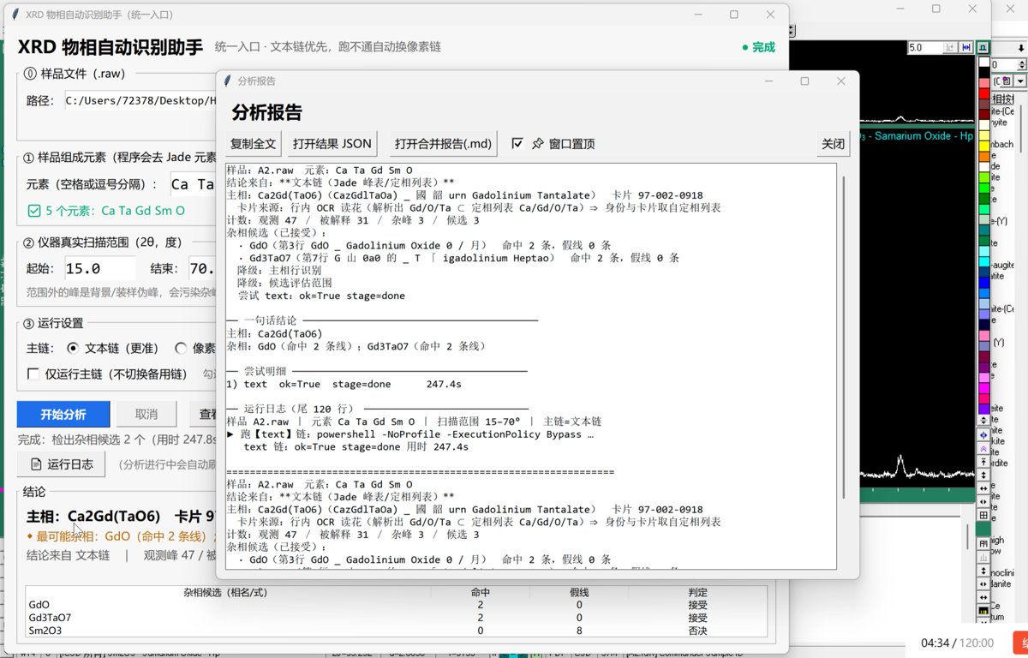Click the feather icon in the 分析报告 title bar
This screenshot has height=658, width=1028.
(227, 81)
